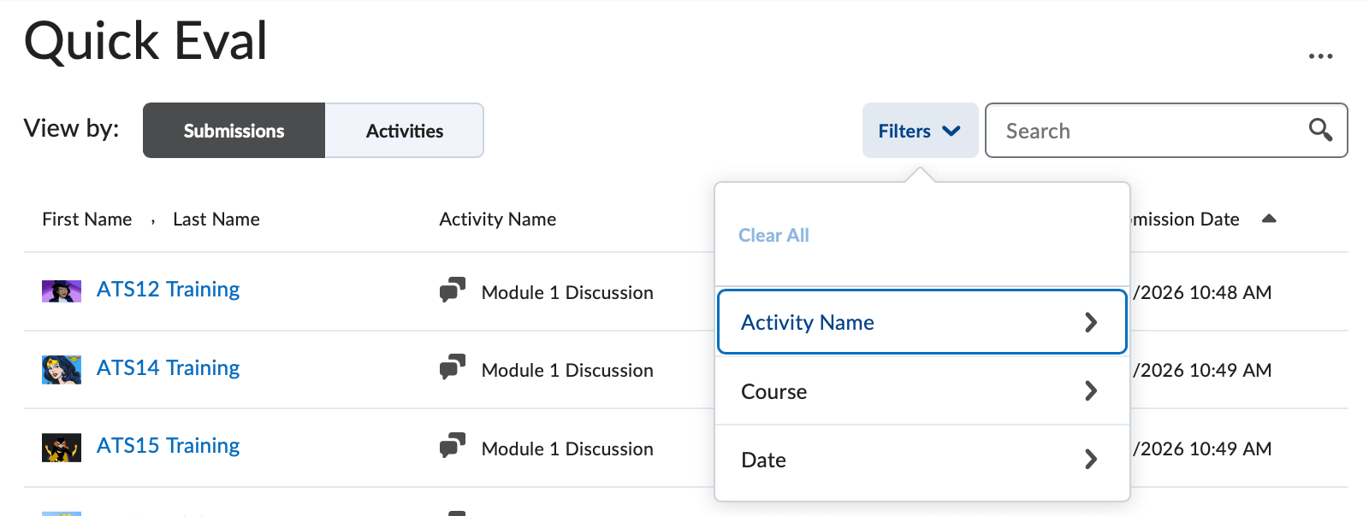Switch view to Submissions
Screen dimensions: 1369x516
pyautogui.click(x=234, y=131)
